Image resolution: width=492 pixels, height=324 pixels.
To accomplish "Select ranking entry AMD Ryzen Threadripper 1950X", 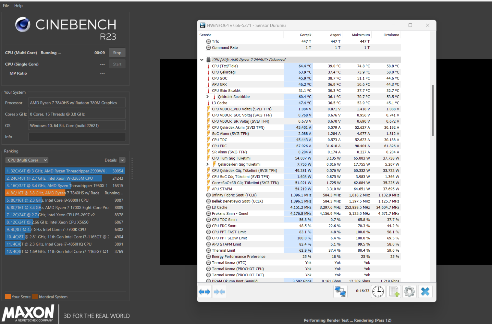I will pyautogui.click(x=65, y=186).
